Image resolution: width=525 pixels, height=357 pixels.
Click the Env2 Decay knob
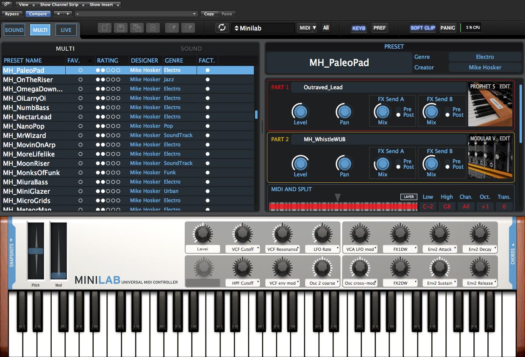pos(479,233)
